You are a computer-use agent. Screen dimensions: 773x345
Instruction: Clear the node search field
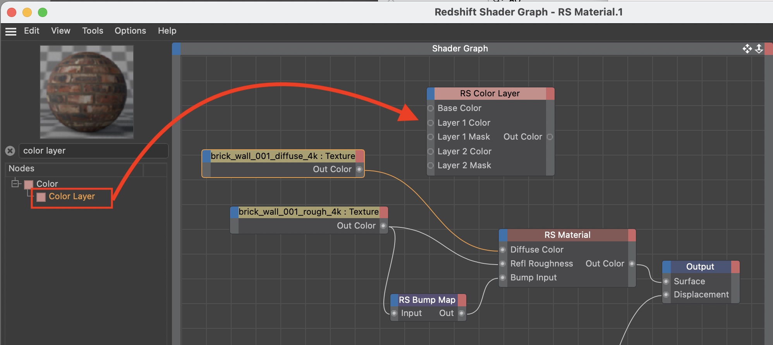(x=10, y=151)
